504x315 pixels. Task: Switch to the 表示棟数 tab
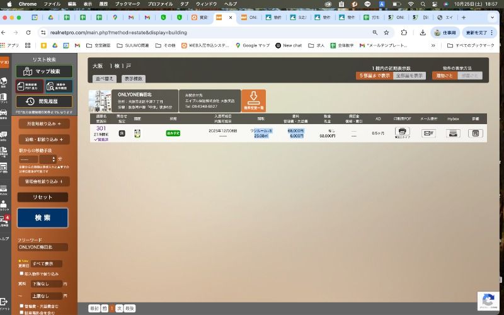[134, 79]
